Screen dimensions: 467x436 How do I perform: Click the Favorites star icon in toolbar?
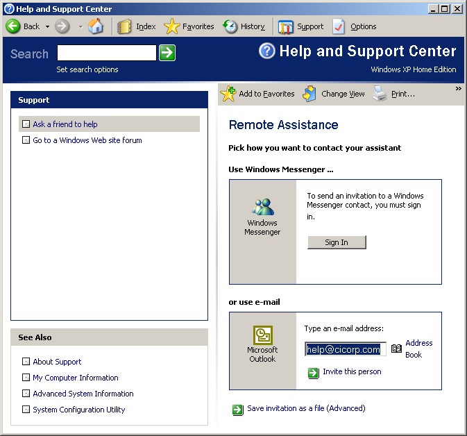click(x=172, y=26)
